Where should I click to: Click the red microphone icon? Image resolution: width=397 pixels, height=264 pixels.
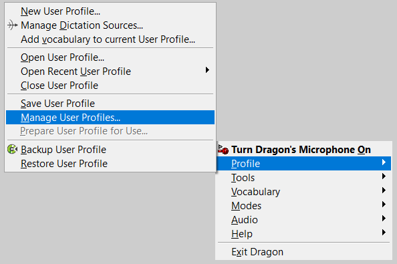(x=223, y=149)
